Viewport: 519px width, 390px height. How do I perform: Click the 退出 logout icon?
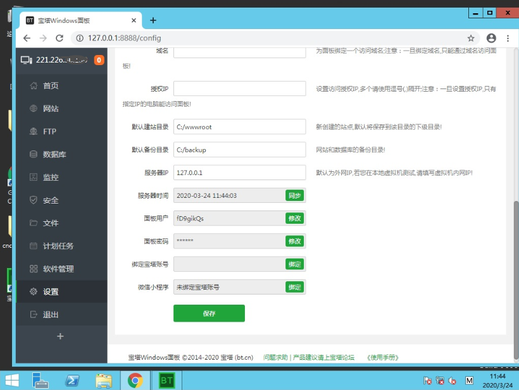34,314
